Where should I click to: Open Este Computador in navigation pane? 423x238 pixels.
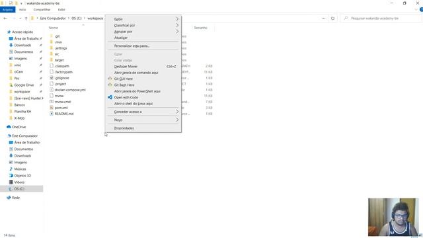tap(25, 136)
